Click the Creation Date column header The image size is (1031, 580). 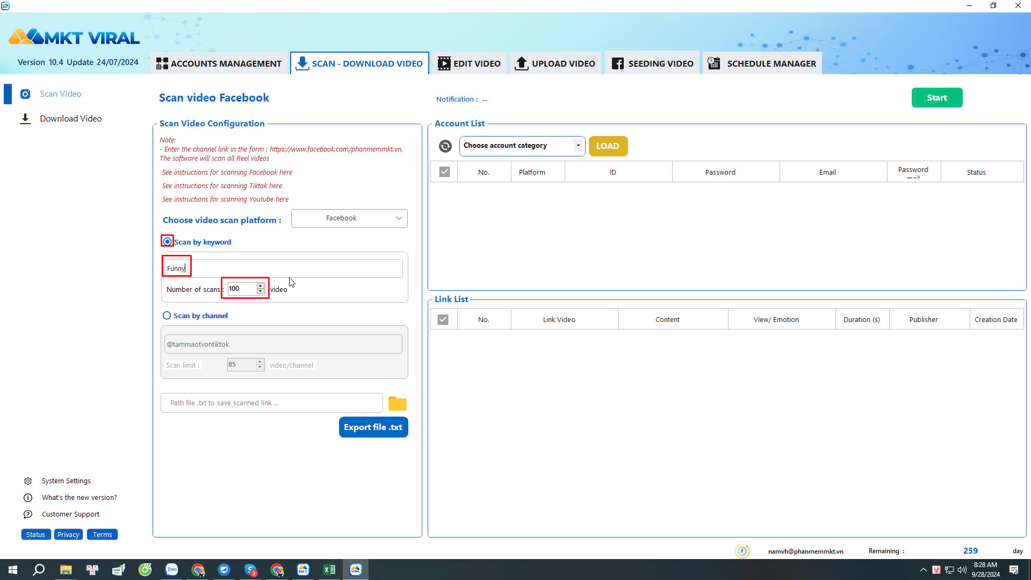pyautogui.click(x=997, y=319)
